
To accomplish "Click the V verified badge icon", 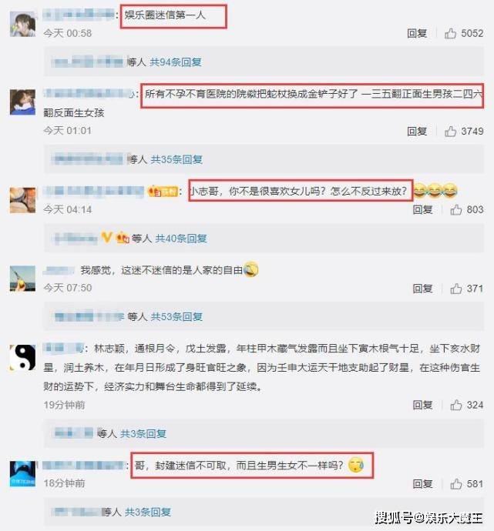I will click(x=106, y=238).
